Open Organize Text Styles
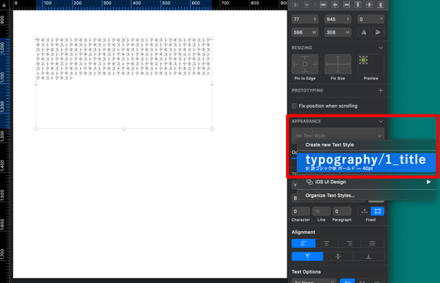Screen dimensions: 440x283 coord(330,196)
